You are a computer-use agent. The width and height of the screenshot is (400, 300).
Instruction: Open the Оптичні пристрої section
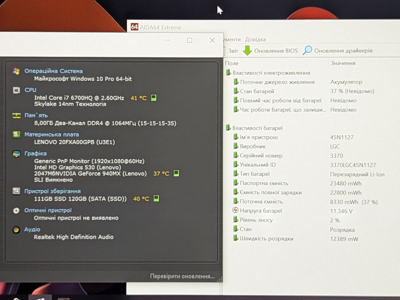(48, 210)
